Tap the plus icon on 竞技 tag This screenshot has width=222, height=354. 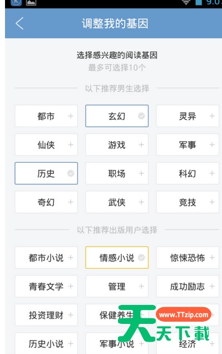[x=212, y=202]
